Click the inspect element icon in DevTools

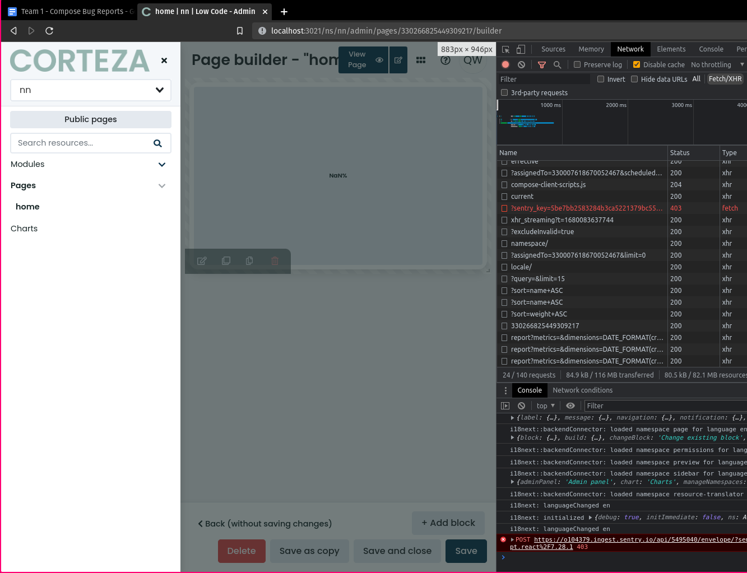click(505, 49)
